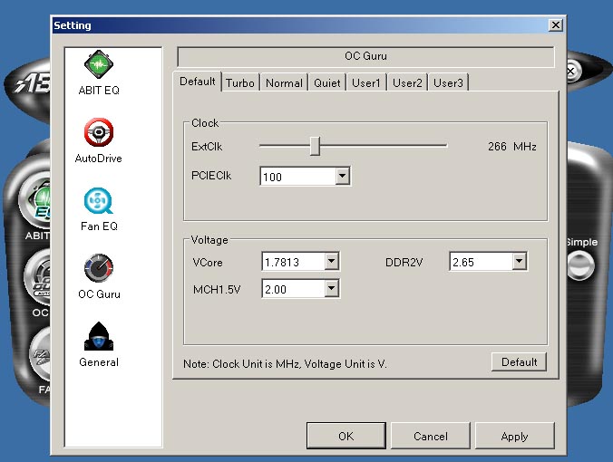Switch to the Quiet tab

tap(326, 82)
